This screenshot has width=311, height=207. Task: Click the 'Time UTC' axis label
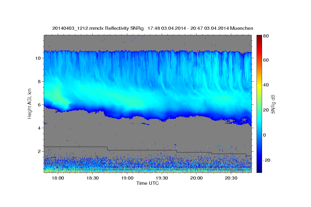tap(147, 183)
